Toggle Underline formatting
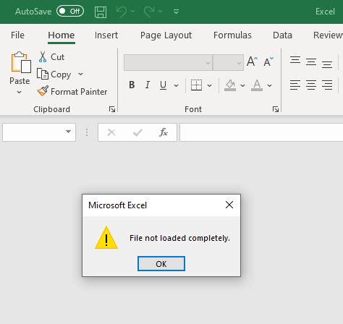This screenshot has height=324, width=343. click(163, 85)
